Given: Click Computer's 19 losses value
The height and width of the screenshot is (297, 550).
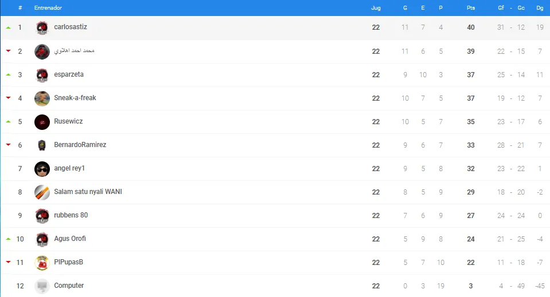Looking at the screenshot, I should pos(440,286).
